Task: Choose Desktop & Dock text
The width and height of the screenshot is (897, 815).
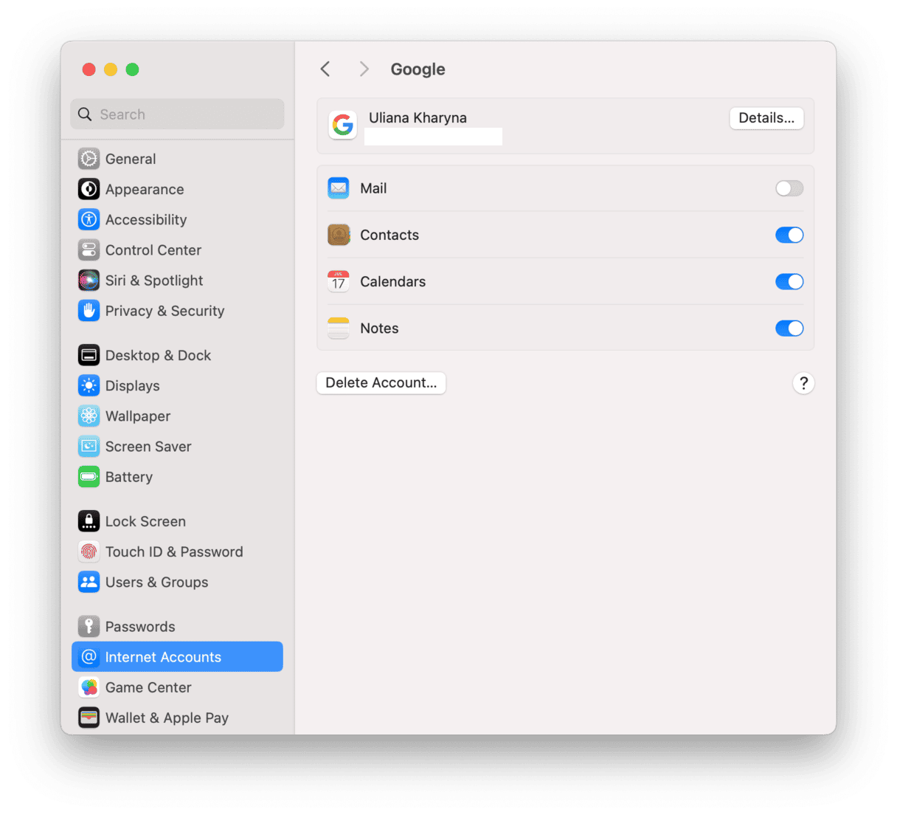Action: click(x=158, y=355)
